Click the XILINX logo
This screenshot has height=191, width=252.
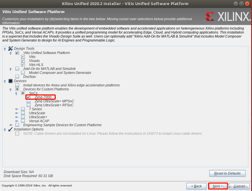228,16
